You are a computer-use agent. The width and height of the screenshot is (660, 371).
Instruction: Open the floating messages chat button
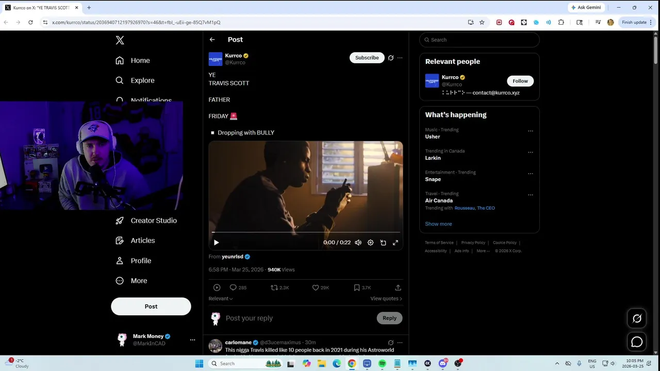click(x=637, y=342)
